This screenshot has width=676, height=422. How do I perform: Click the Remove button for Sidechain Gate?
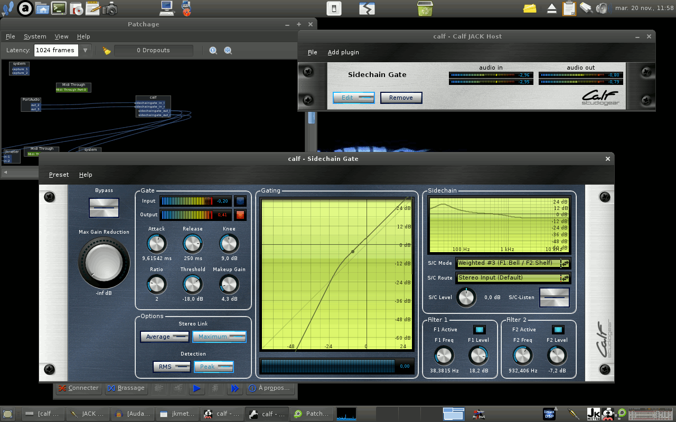click(401, 98)
